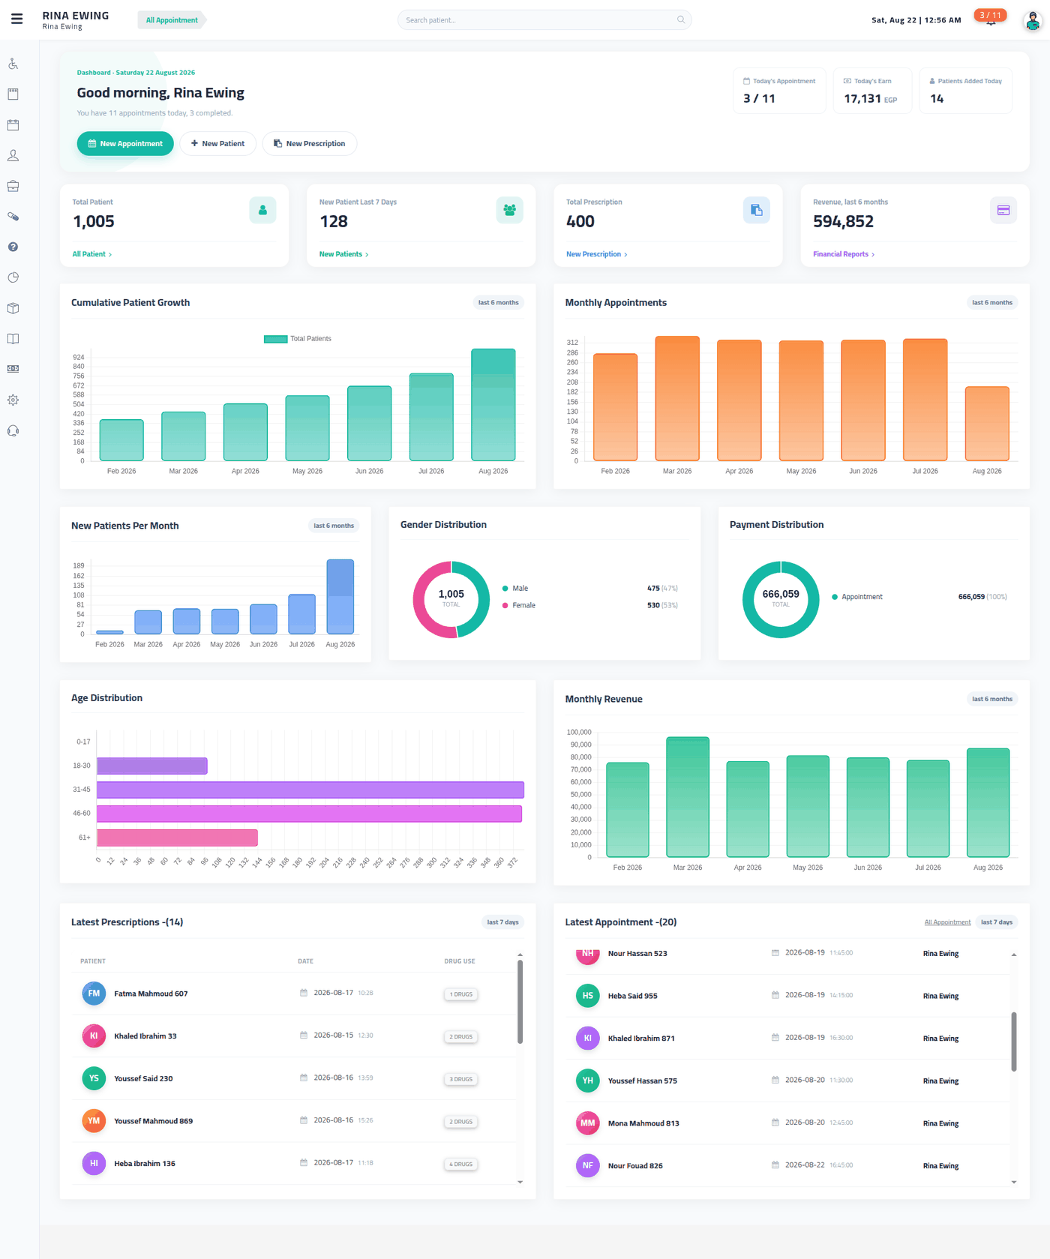Click the New Prescription button near greeting
The height and width of the screenshot is (1259, 1050).
coord(309,143)
